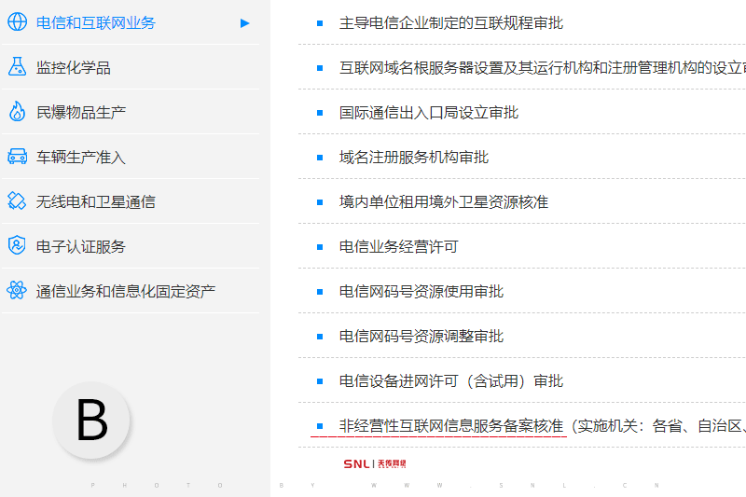This screenshot has height=497, width=746.
Task: Open the 互联网域名根服务器设置 approval link
Action: [542, 67]
